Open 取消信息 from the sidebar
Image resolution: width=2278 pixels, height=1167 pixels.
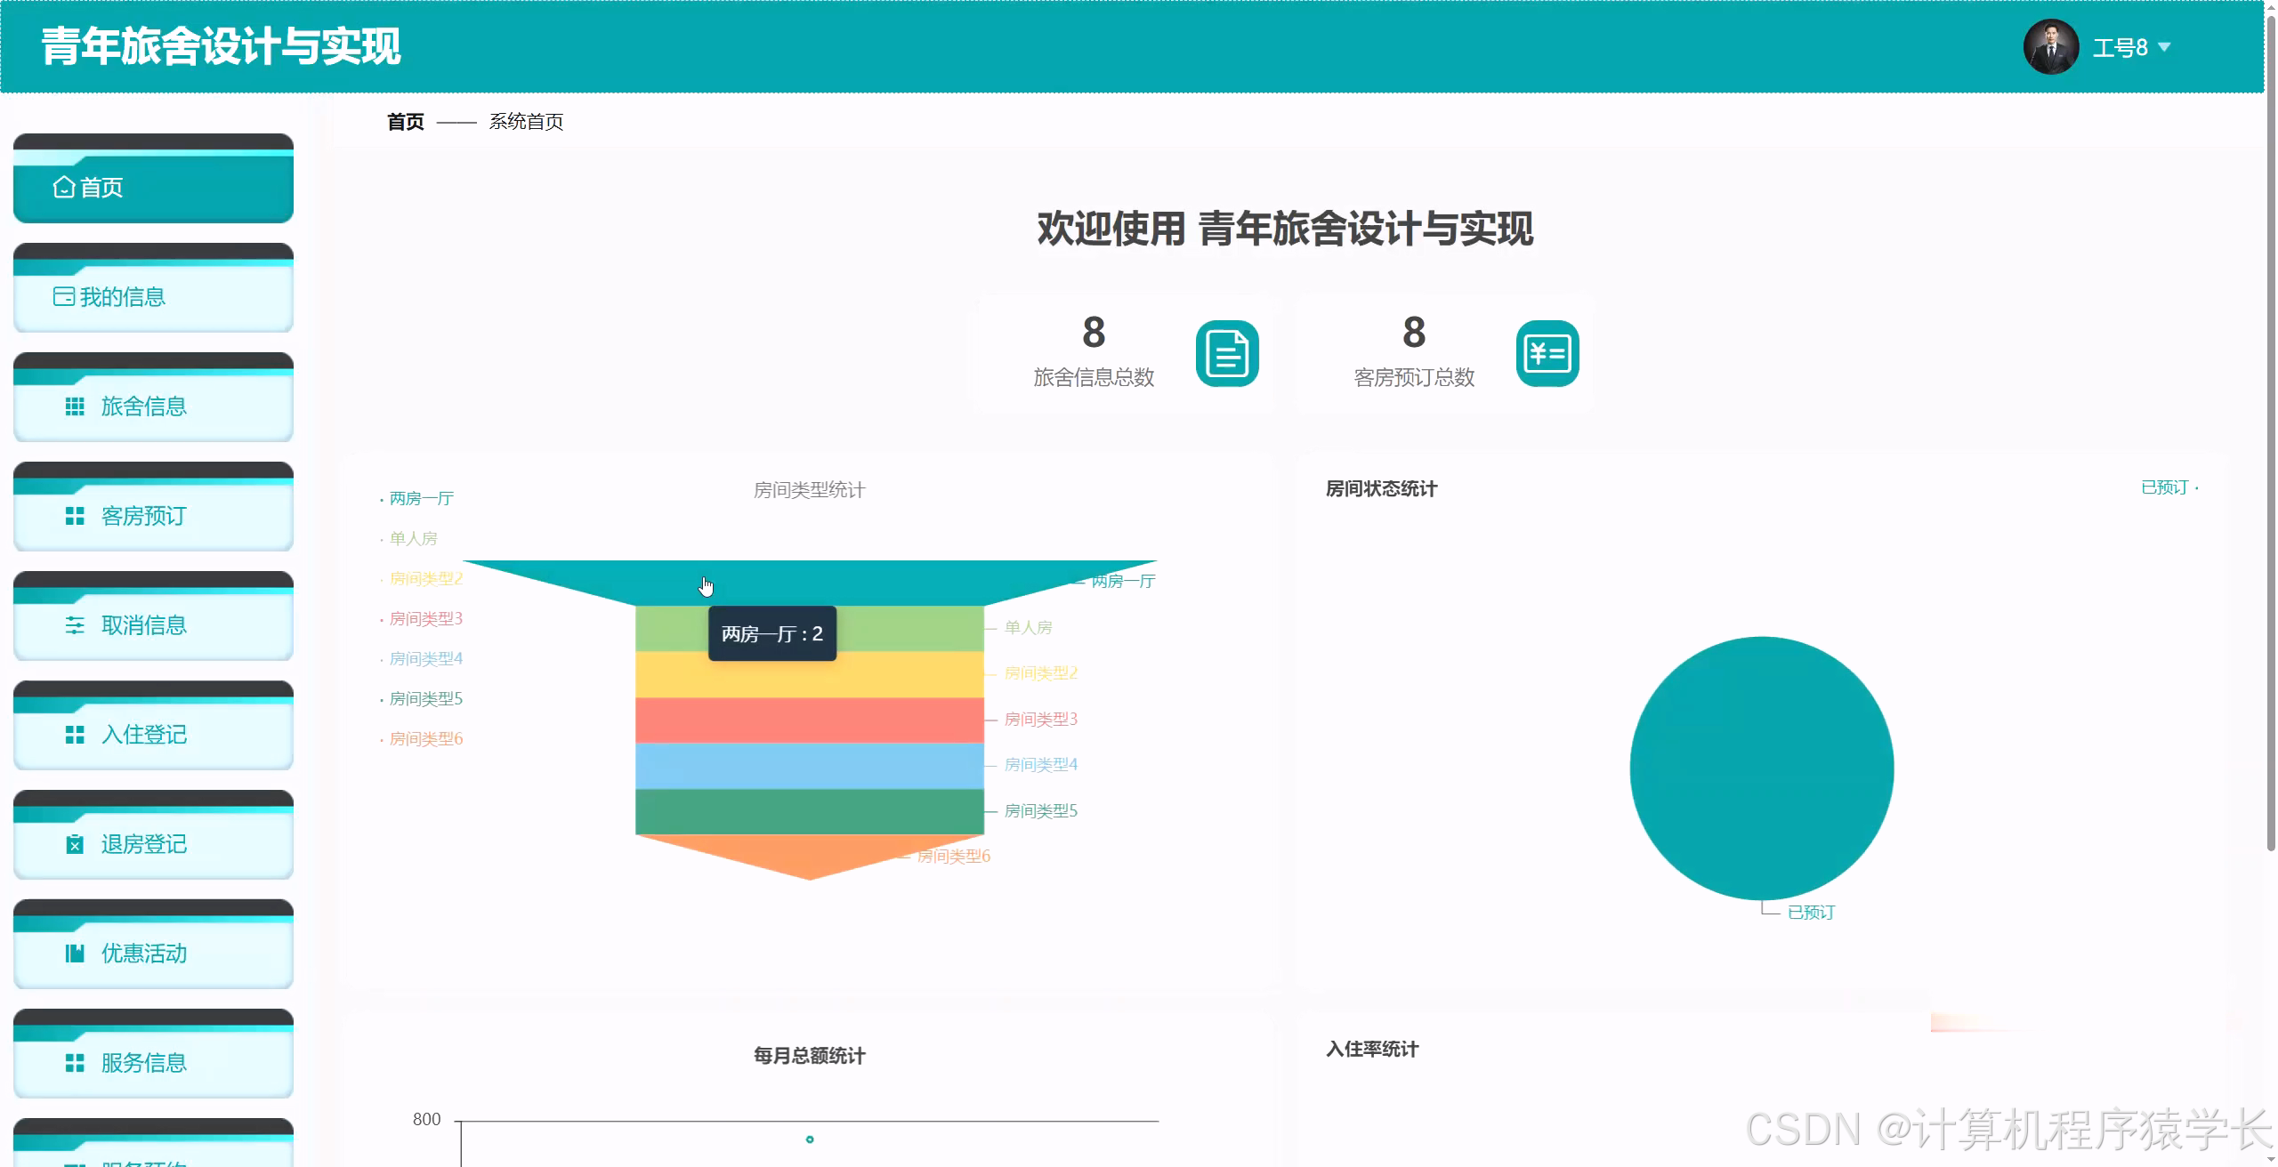142,625
